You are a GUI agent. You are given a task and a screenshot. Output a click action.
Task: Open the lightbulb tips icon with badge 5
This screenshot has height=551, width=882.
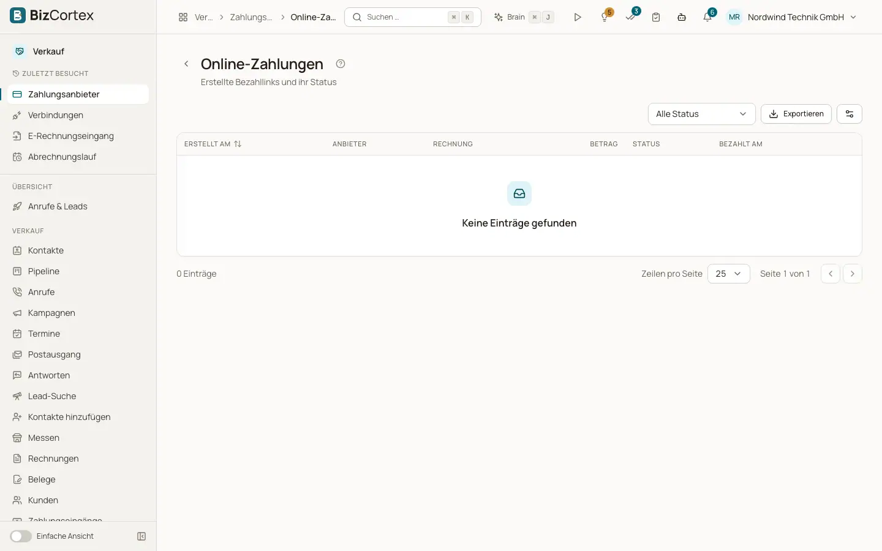[605, 17]
